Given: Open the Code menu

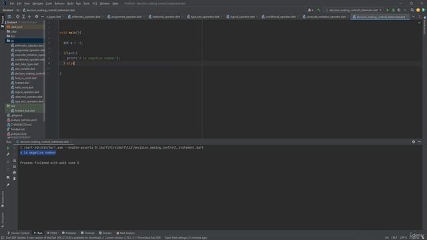Looking at the screenshot, I should (49, 3).
